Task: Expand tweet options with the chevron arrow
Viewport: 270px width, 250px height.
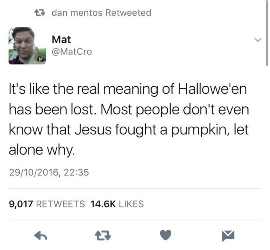Action: pos(258,40)
